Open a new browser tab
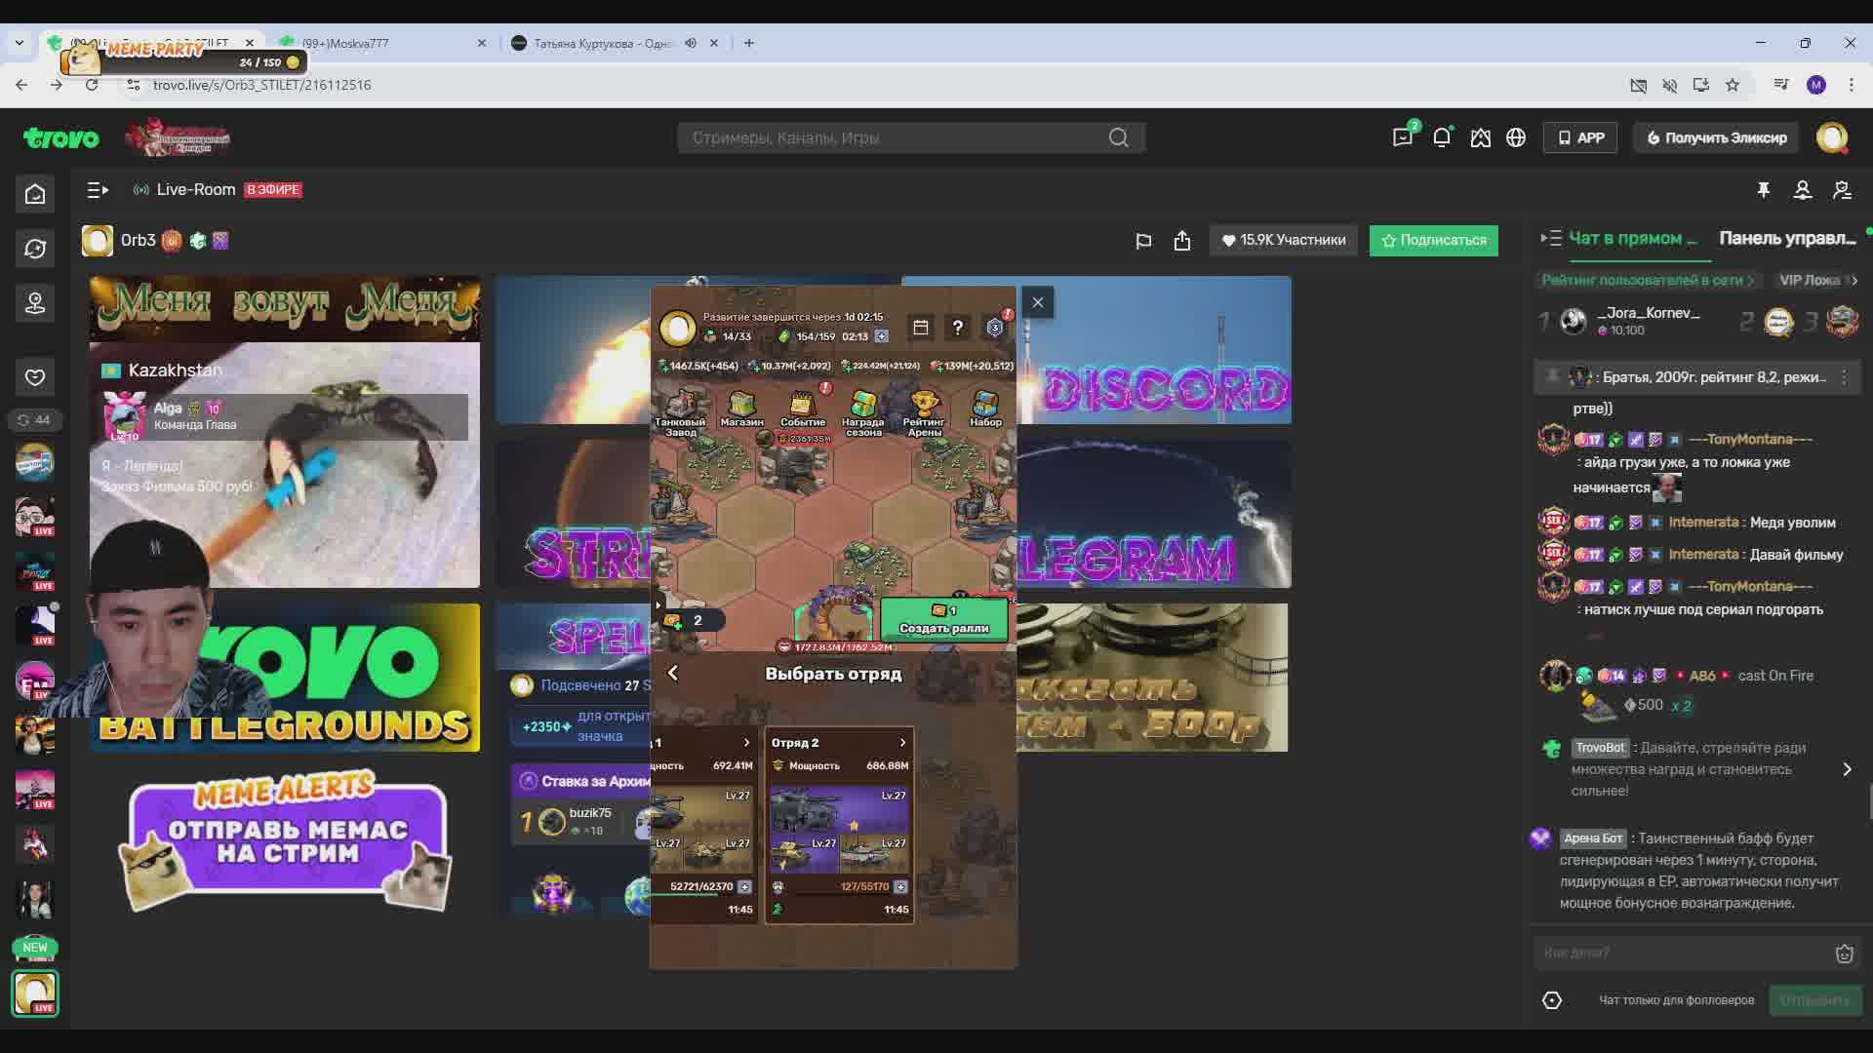 [x=749, y=43]
